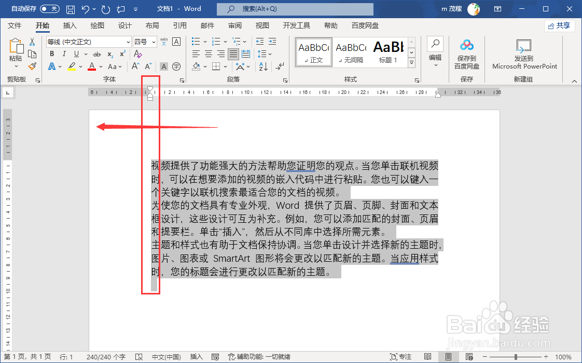The height and width of the screenshot is (363, 582).
Task: Switch to the 审阅 ribbon tab
Action: [234, 25]
